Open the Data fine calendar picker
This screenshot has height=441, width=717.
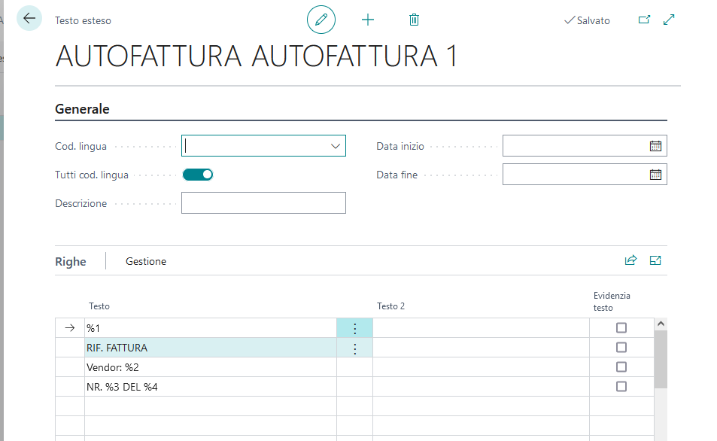point(655,175)
